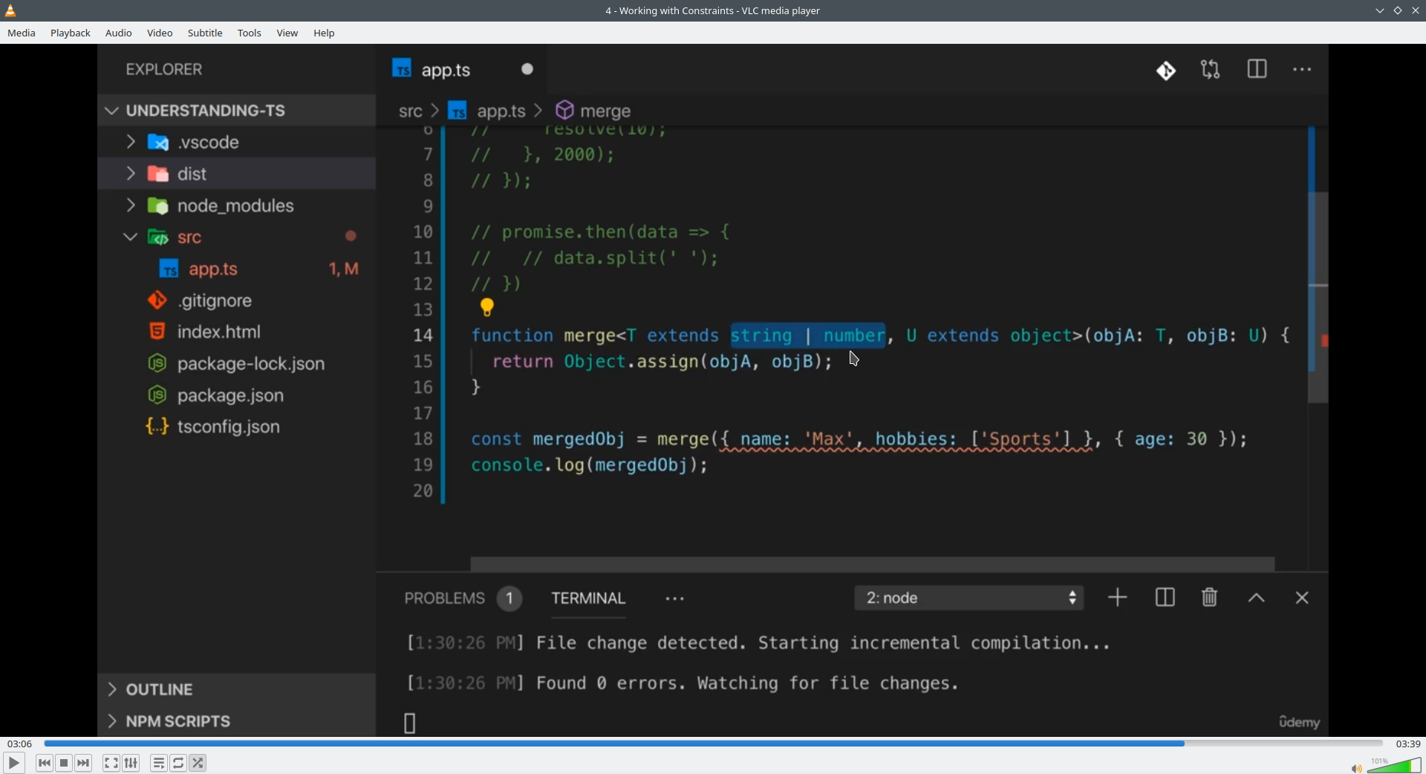Maximize panel with up chevron
The width and height of the screenshot is (1426, 774).
pos(1257,598)
